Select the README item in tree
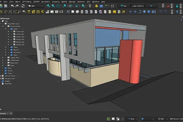 (x=8, y=84)
